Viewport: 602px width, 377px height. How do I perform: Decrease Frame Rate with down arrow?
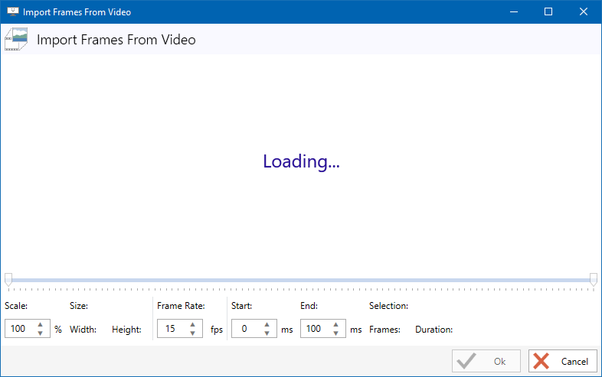coord(193,333)
